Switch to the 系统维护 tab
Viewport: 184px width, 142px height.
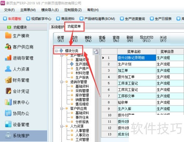[57, 27]
